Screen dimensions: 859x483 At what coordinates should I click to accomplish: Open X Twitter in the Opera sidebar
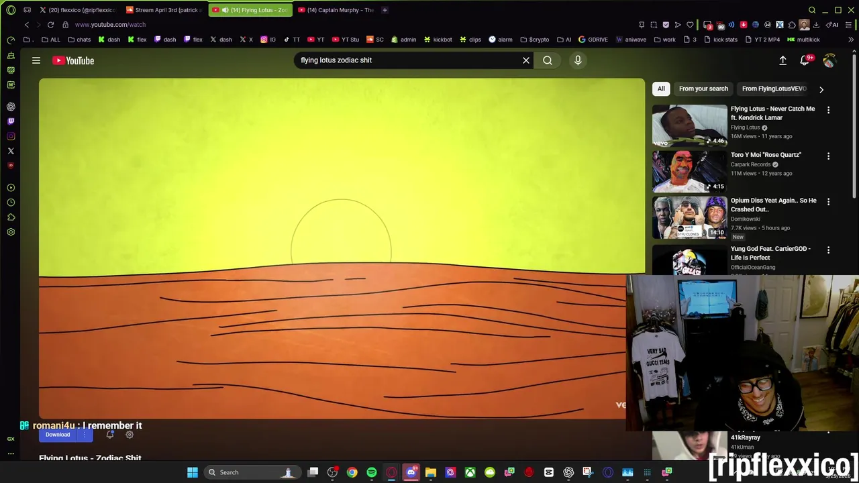[x=11, y=151]
